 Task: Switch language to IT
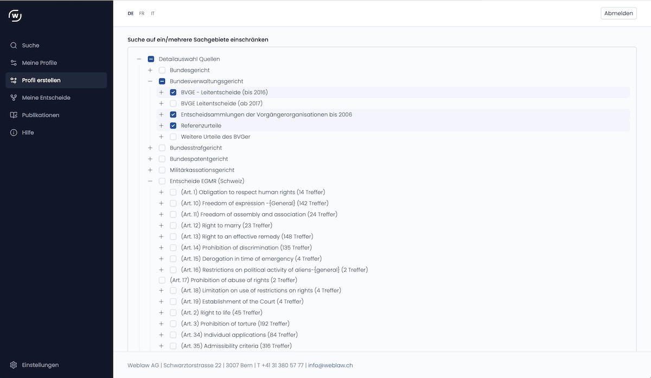[x=152, y=14]
